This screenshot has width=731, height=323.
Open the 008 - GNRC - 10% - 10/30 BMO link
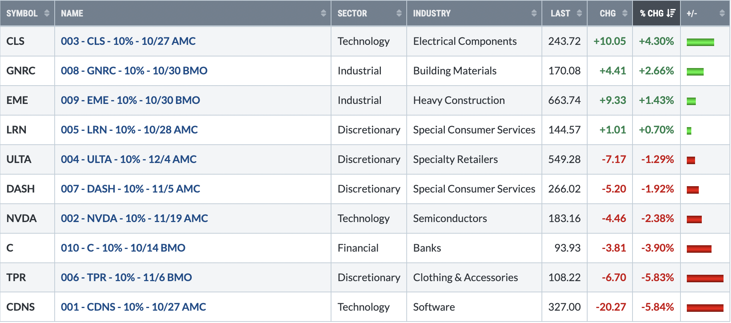[134, 71]
